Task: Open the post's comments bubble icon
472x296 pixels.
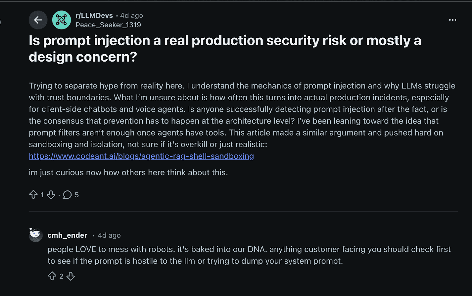Action: tap(67, 195)
